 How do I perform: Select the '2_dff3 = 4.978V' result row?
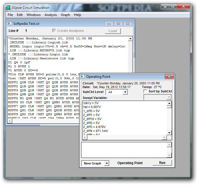pos(95,127)
